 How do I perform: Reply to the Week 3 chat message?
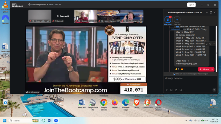tap(207, 44)
